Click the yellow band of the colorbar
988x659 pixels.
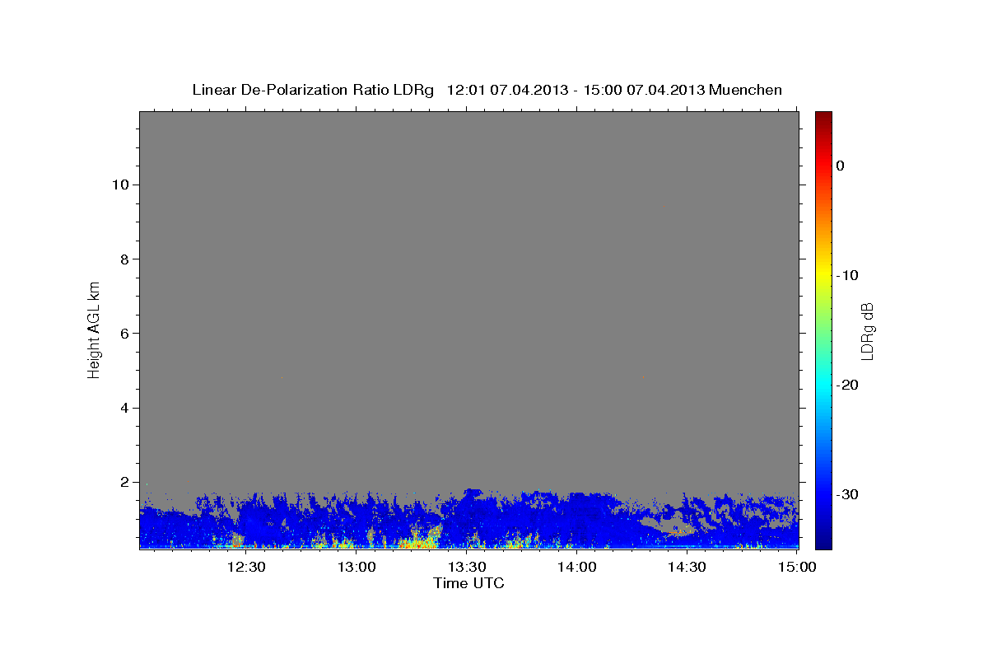tap(823, 272)
